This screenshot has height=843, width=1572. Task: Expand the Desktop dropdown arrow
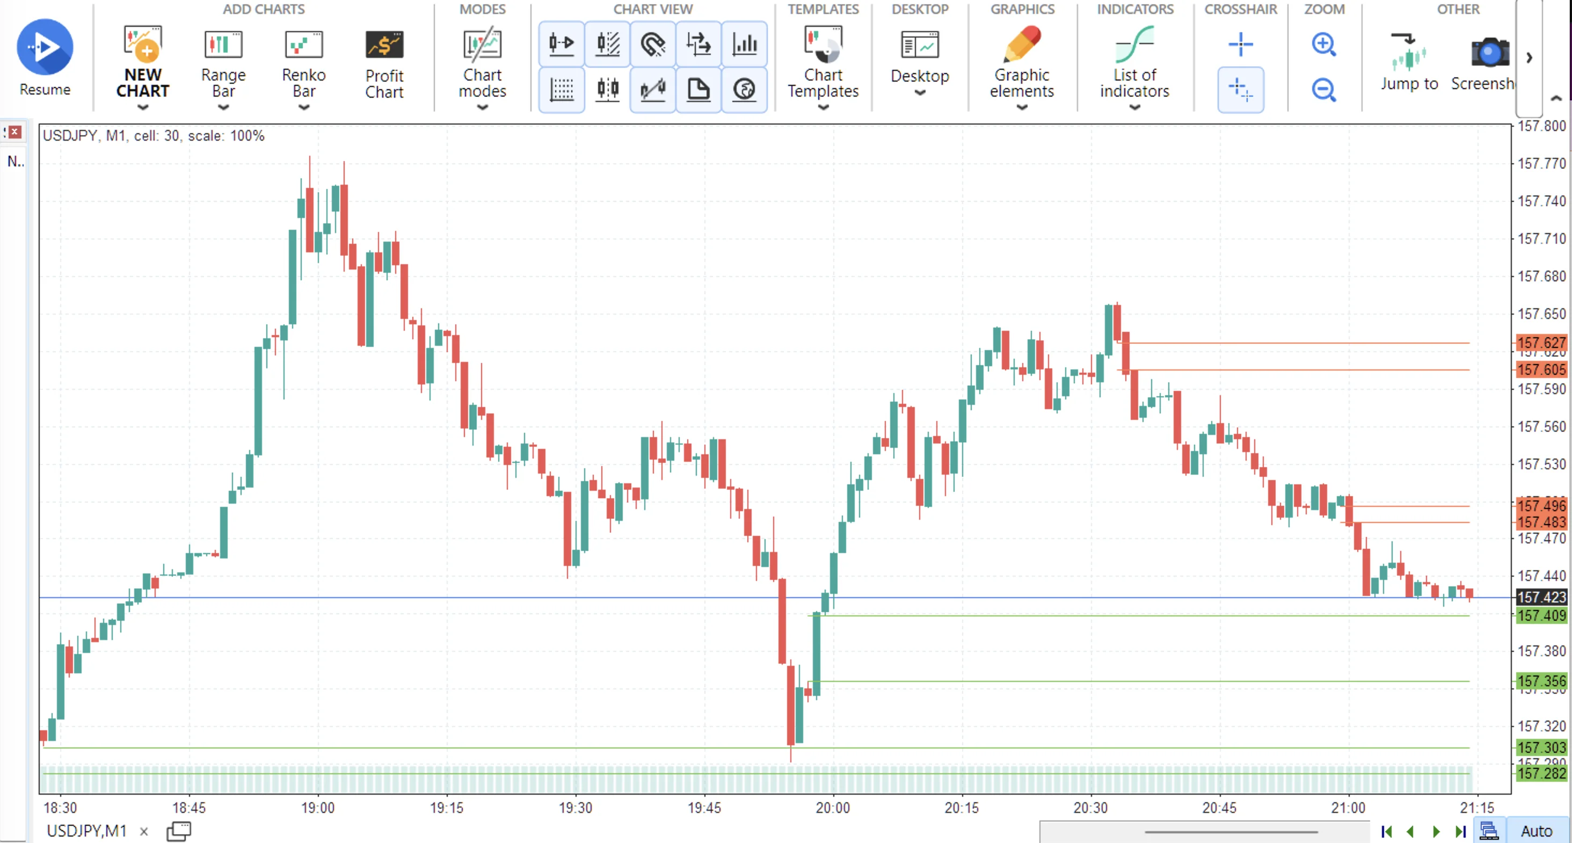tap(920, 93)
